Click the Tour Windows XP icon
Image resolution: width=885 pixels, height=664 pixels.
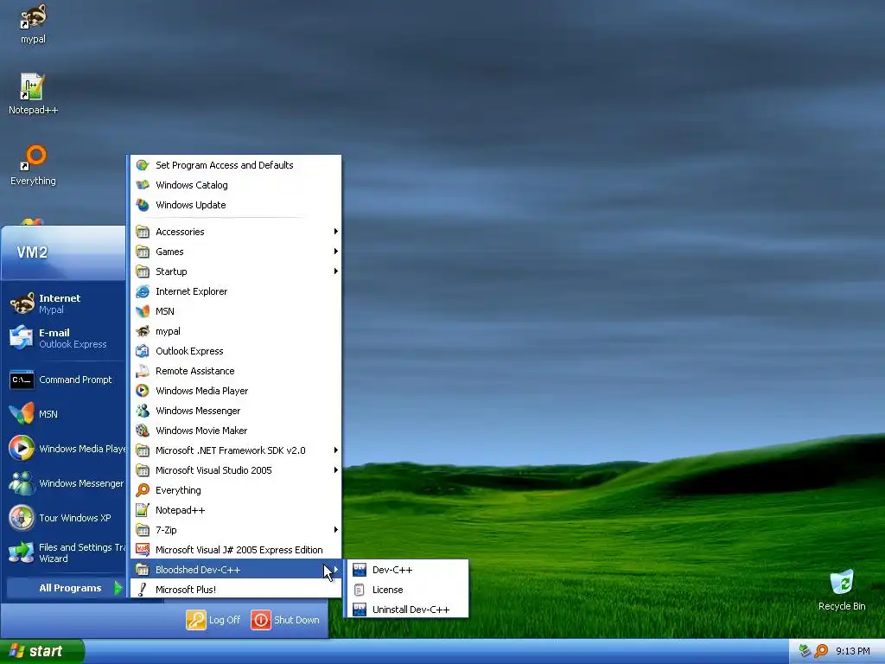[22, 518]
